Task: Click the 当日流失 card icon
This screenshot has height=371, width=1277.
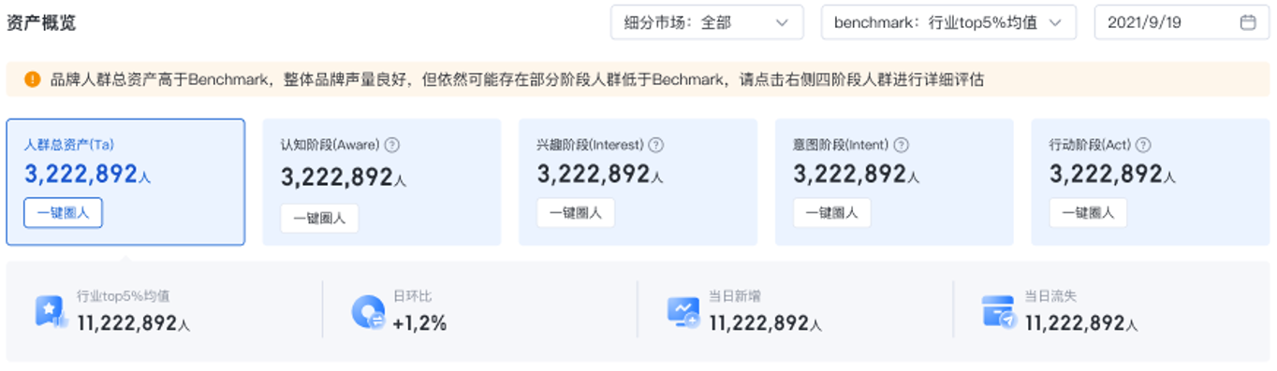Action: 999,311
